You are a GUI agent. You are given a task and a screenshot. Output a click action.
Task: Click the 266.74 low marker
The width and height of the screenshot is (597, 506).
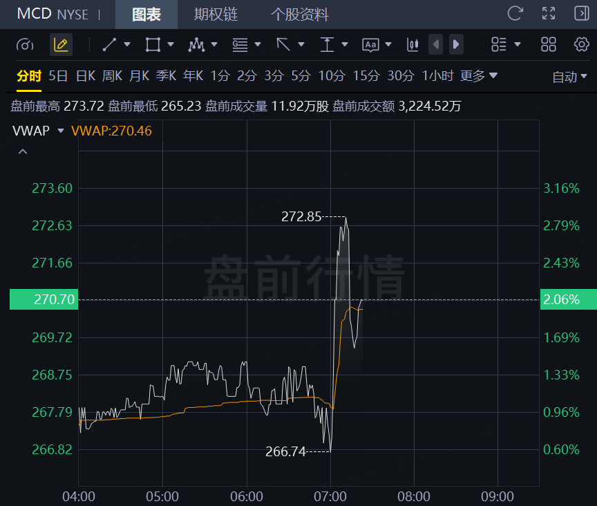point(285,451)
